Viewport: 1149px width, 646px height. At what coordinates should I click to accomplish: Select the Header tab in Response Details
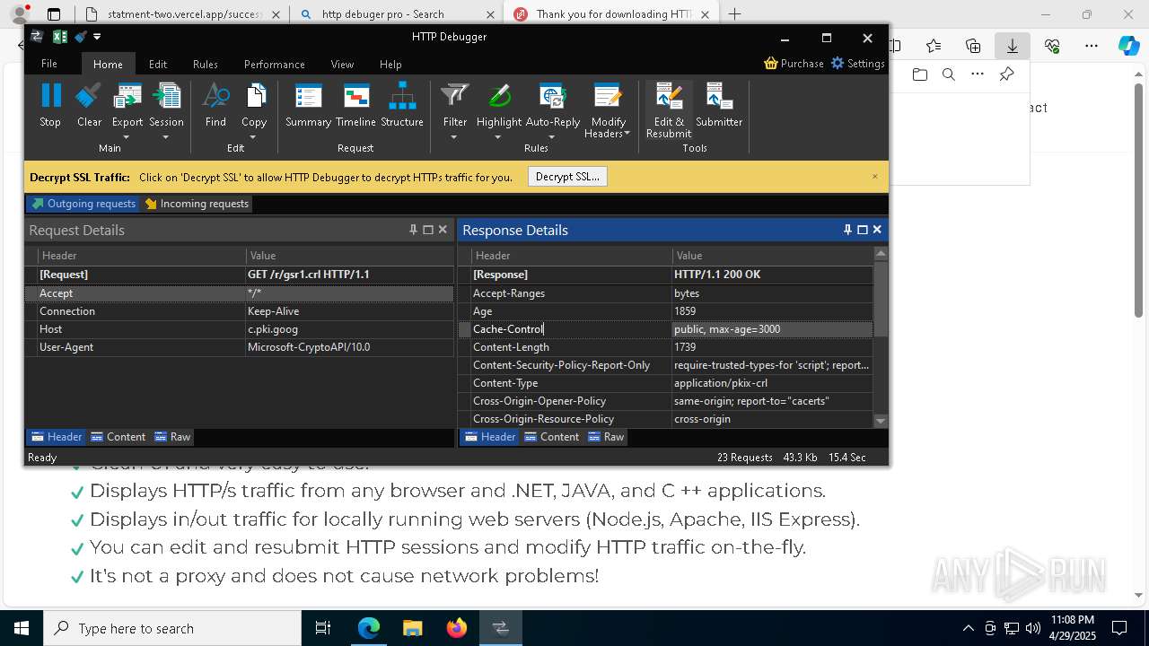[489, 437]
